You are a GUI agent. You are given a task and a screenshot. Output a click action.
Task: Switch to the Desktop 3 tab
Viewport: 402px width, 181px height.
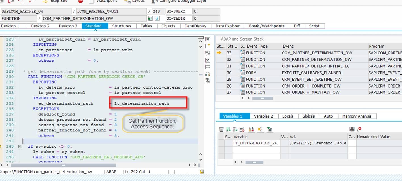[x=68, y=26]
